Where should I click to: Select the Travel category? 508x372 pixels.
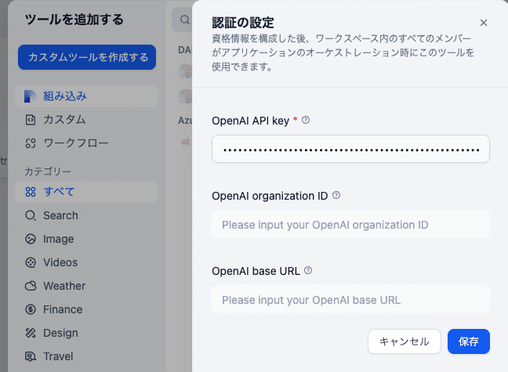click(86, 356)
